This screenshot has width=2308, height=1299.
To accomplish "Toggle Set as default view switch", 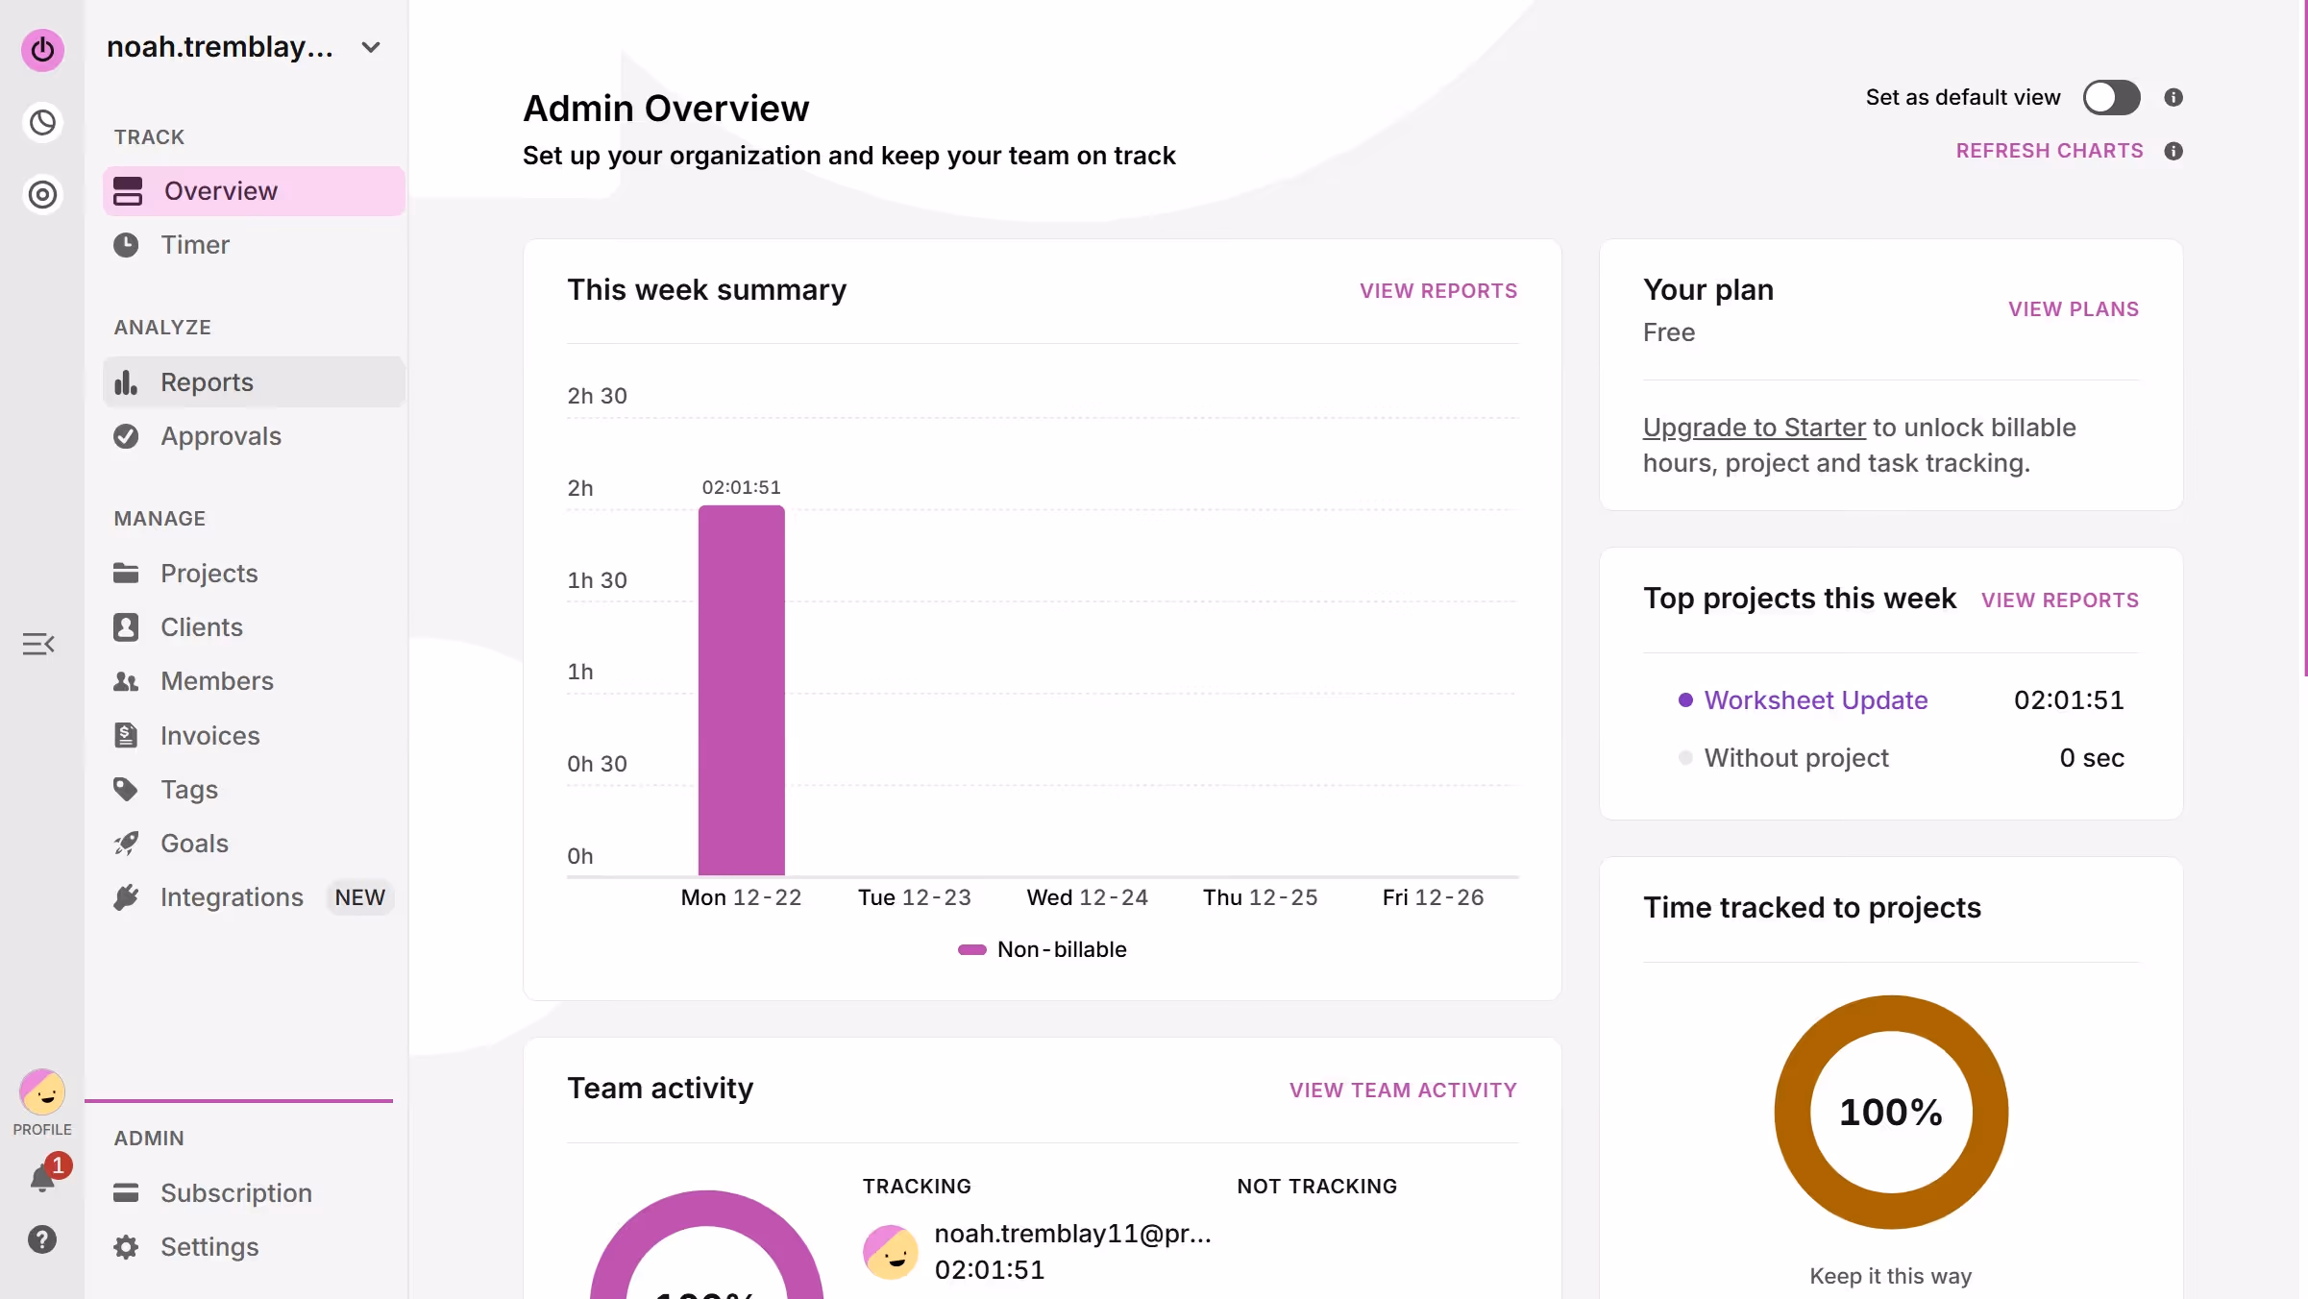I will point(2111,97).
